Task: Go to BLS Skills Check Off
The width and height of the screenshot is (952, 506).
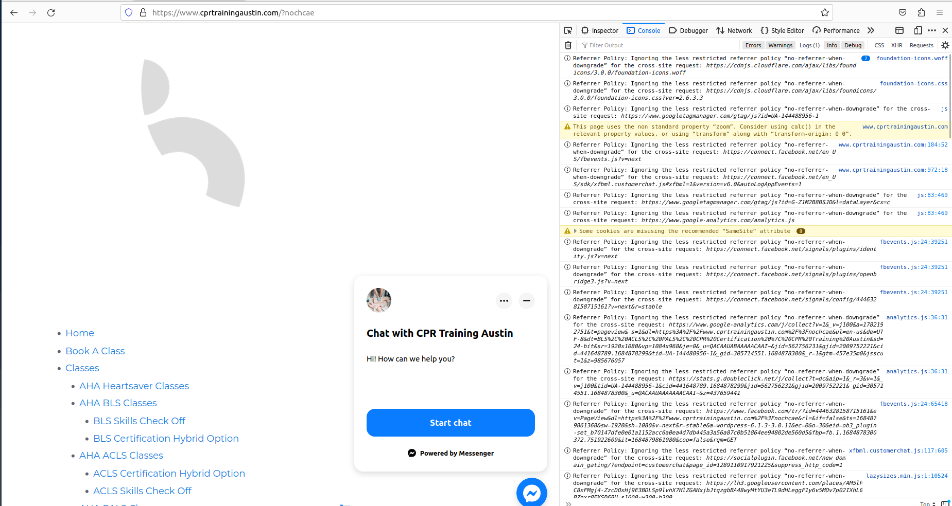Action: click(139, 421)
